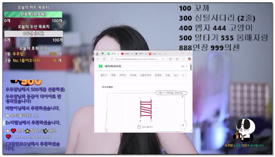275x157 pixels.
Task: Click the browser profile avatar icon
Action: click(97, 54)
